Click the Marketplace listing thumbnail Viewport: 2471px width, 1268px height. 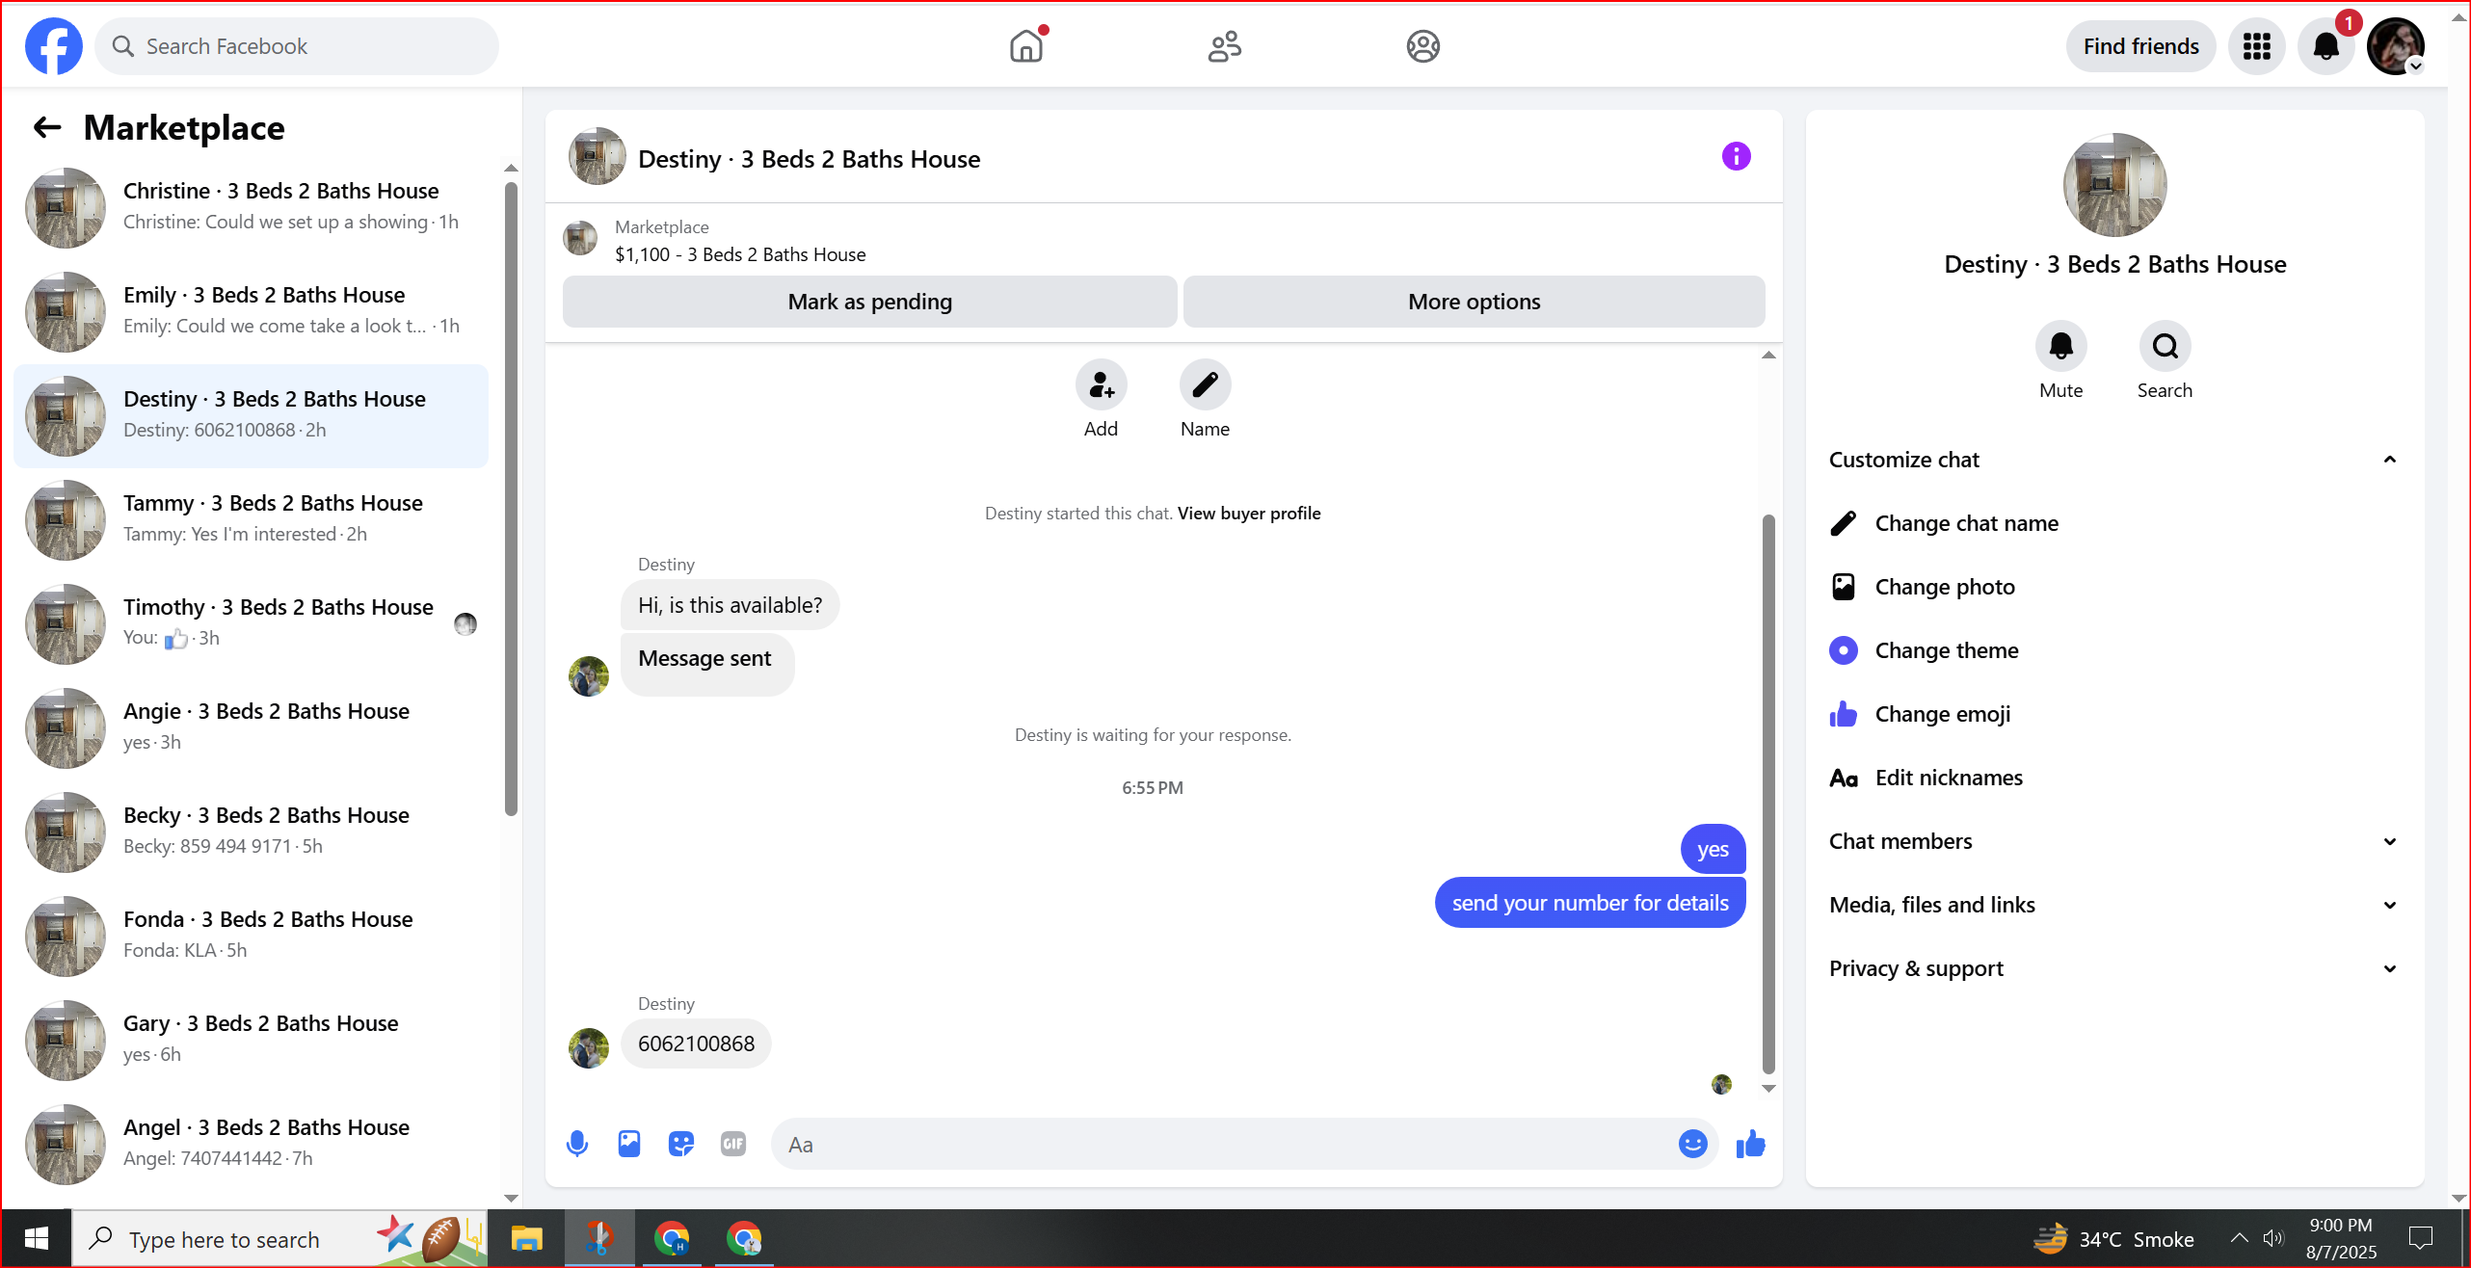point(580,238)
